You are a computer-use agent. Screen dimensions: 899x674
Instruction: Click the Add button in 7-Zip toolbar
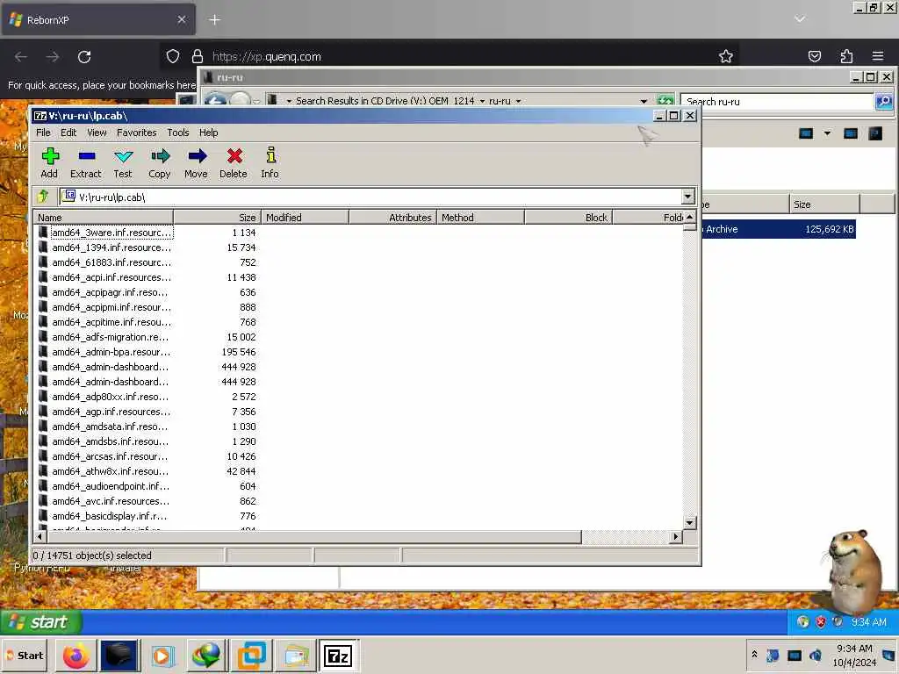click(49, 162)
